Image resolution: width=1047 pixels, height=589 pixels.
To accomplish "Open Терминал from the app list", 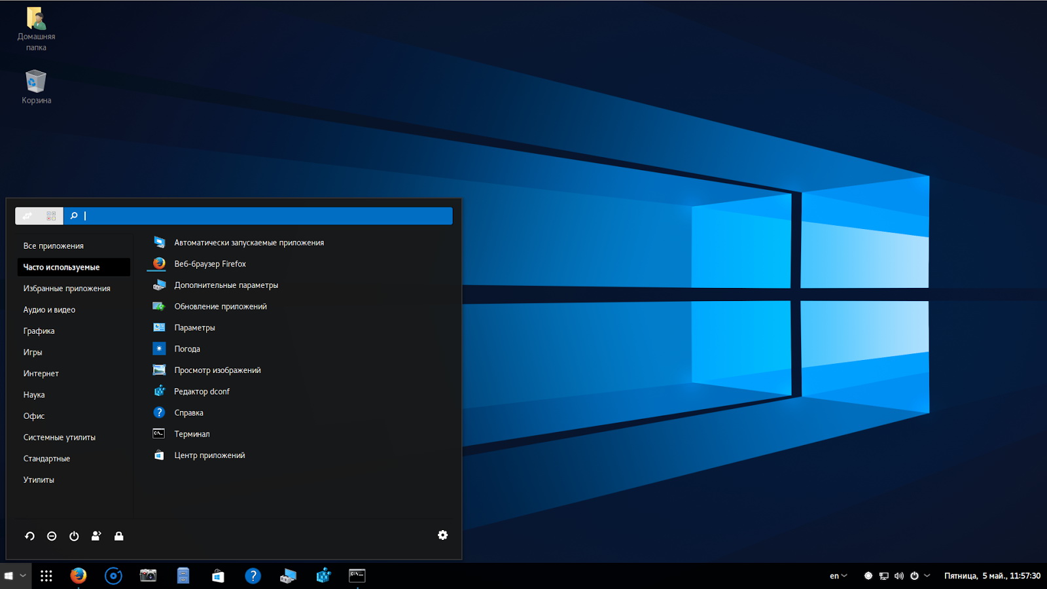I will click(192, 434).
